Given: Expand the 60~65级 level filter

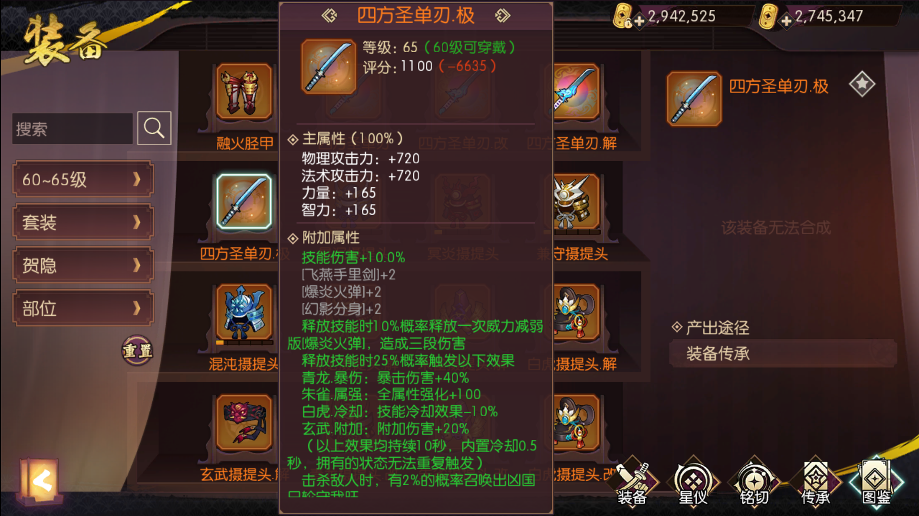Looking at the screenshot, I should 83,179.
